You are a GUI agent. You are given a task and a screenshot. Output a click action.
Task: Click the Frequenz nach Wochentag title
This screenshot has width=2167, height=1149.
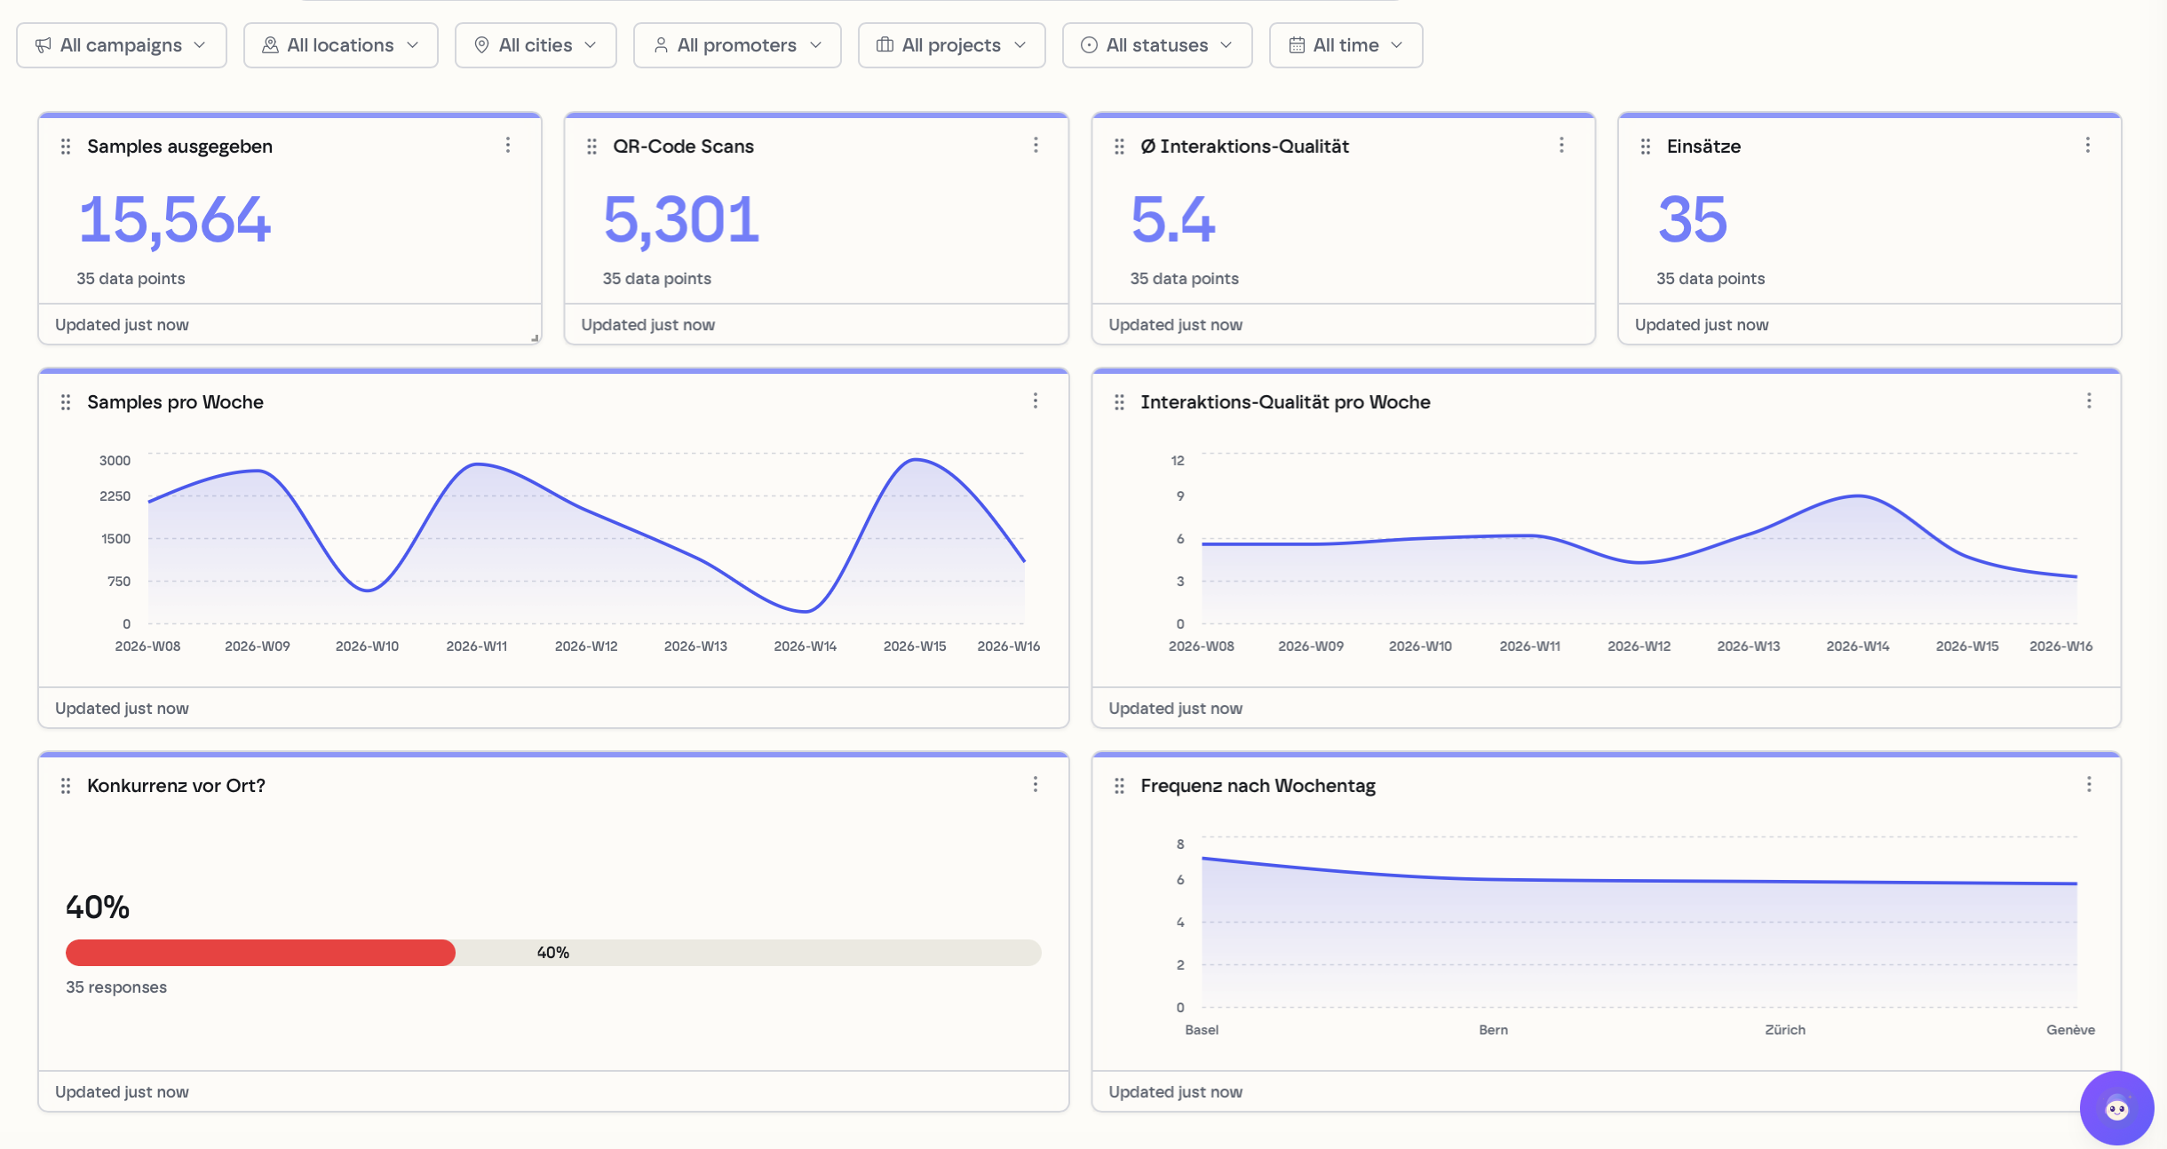pos(1258,786)
